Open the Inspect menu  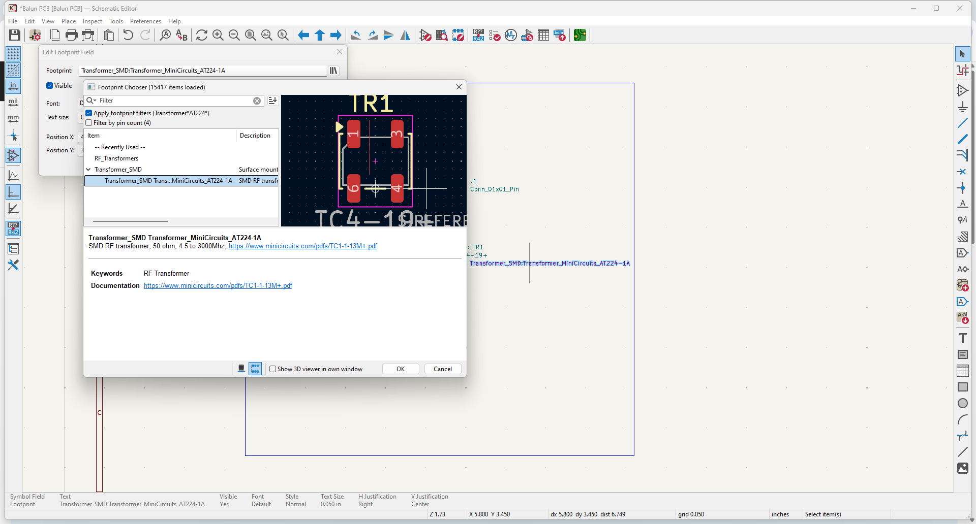coord(93,21)
